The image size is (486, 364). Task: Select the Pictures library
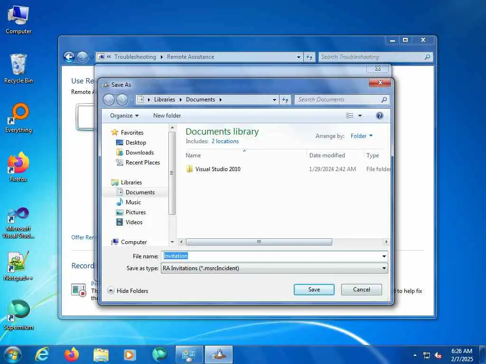[135, 212]
